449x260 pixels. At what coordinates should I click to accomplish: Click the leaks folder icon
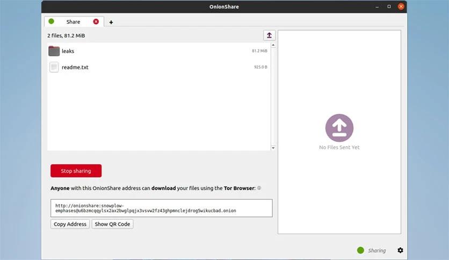[54, 51]
